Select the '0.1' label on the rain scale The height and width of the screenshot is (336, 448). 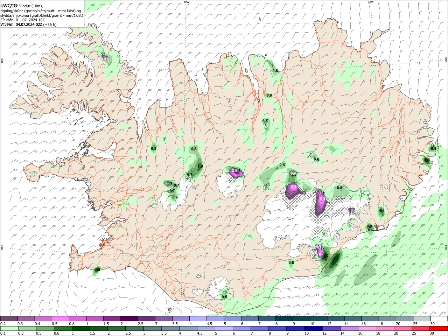coord(3,333)
